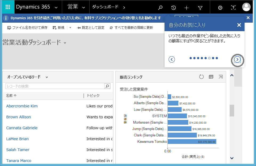The image size is (256, 166).
Task: Go to next tour step arrow
Action: (237, 59)
